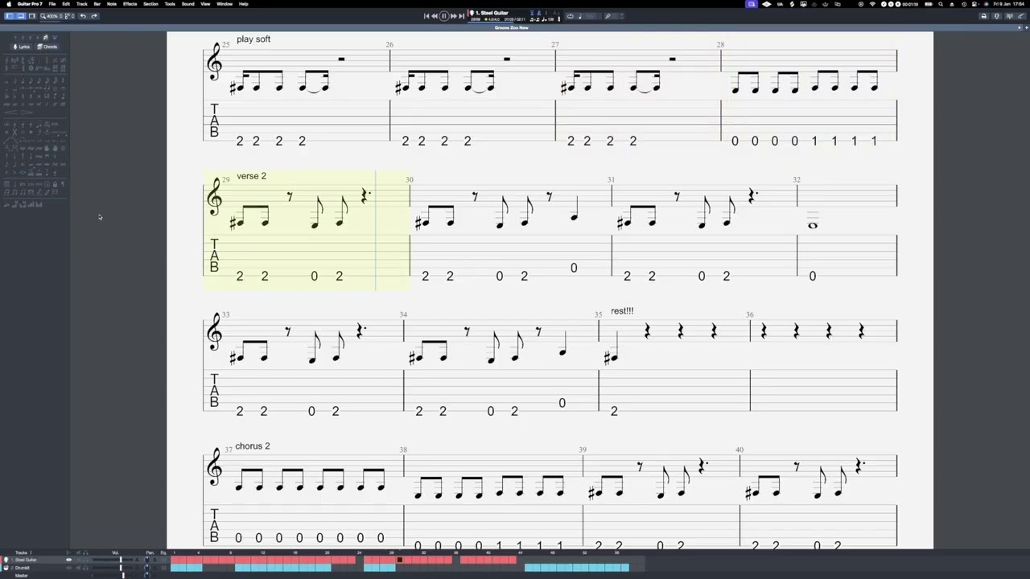Image resolution: width=1030 pixels, height=579 pixels.
Task: Click the whole note in bar 32
Action: (813, 225)
